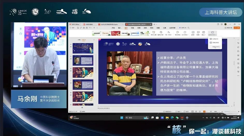Image resolution: width=244 pixels, height=136 pixels.
Task: Click the Windows taskbar search box
Action: point(137,118)
